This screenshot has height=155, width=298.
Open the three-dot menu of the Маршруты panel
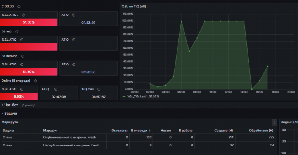click(x=274, y=122)
